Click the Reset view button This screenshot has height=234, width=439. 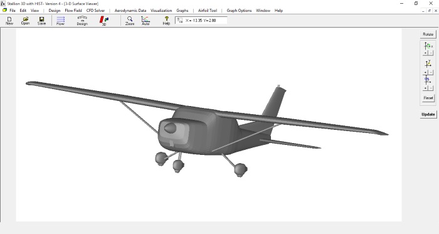click(428, 98)
